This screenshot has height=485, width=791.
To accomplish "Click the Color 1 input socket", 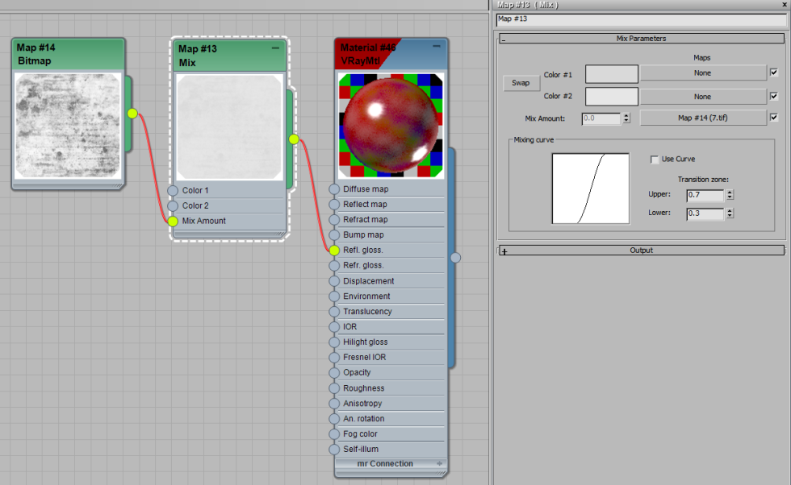I will coord(173,191).
